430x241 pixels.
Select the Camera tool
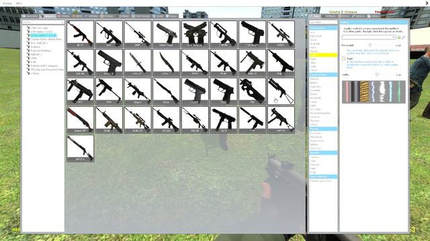click(x=314, y=157)
